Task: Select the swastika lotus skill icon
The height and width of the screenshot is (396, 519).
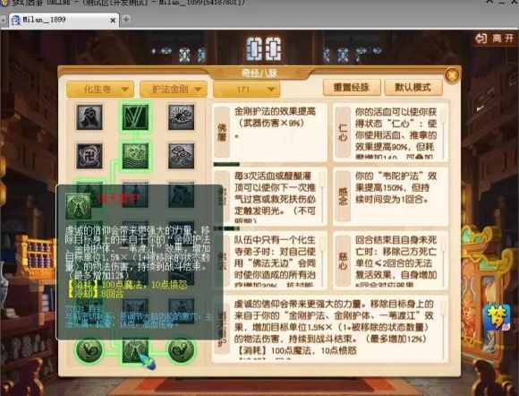Action: (89, 156)
